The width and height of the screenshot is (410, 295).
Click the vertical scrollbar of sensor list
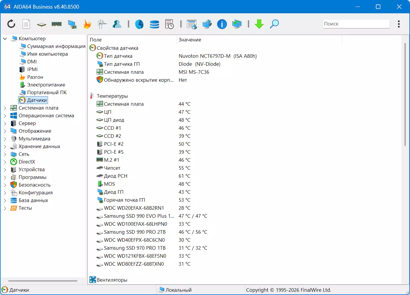[x=405, y=94]
